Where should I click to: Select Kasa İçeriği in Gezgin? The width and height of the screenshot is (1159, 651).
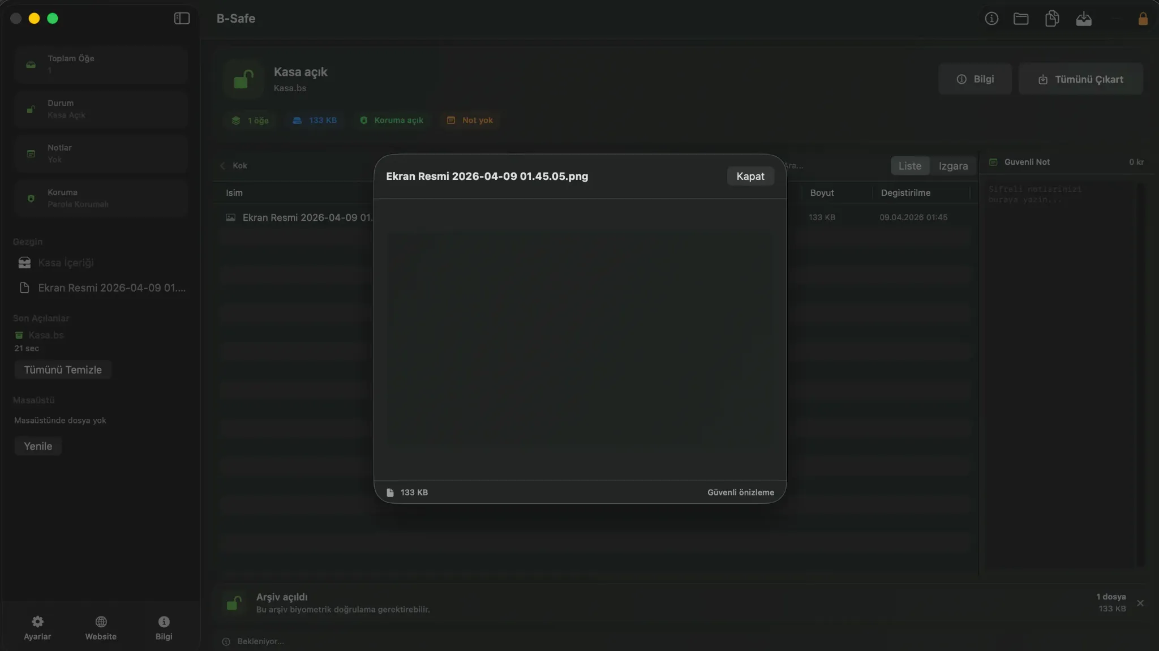pos(66,263)
